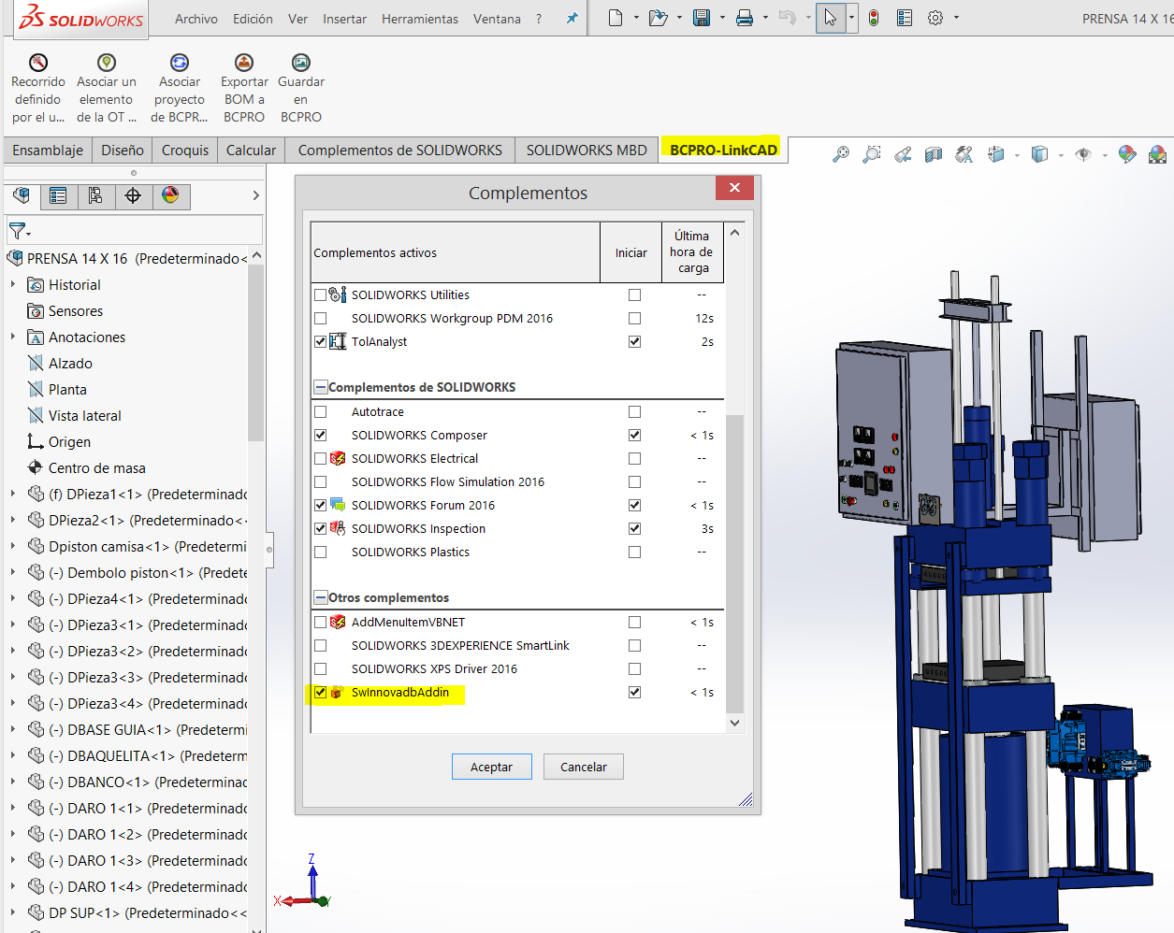Click Previous View icon

(x=903, y=154)
